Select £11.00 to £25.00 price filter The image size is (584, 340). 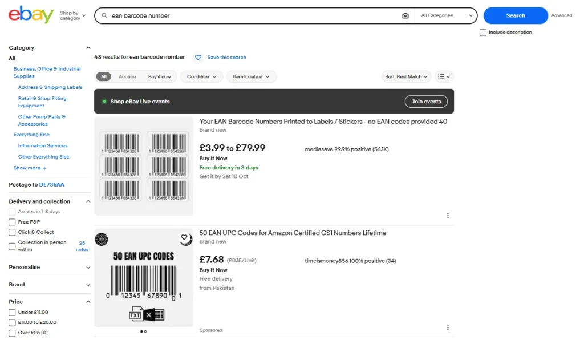coord(12,322)
